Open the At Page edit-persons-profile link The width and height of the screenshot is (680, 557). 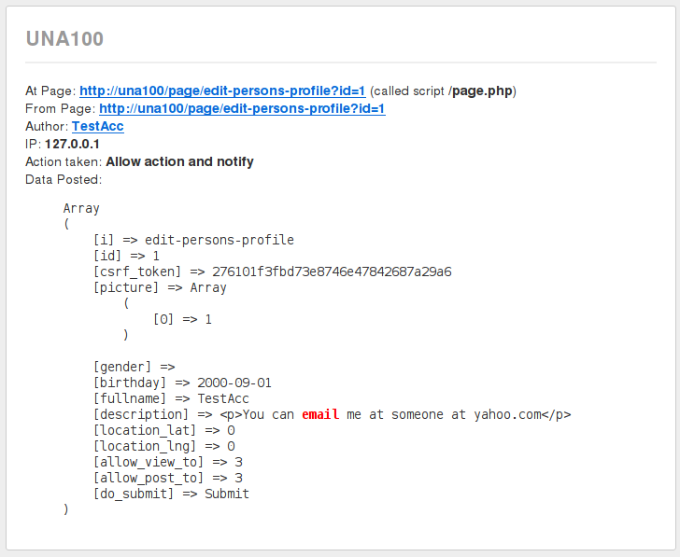pyautogui.click(x=222, y=91)
